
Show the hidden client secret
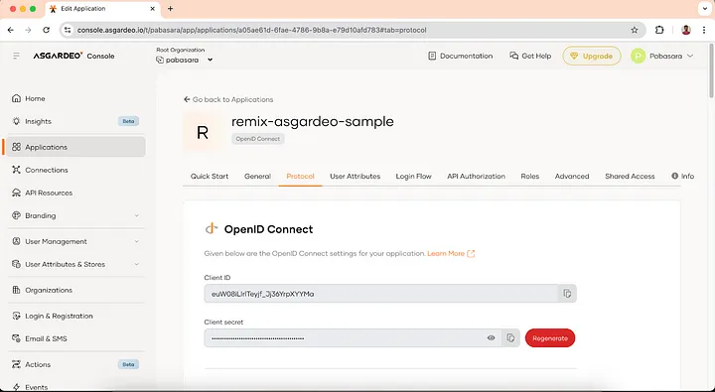pyautogui.click(x=491, y=338)
